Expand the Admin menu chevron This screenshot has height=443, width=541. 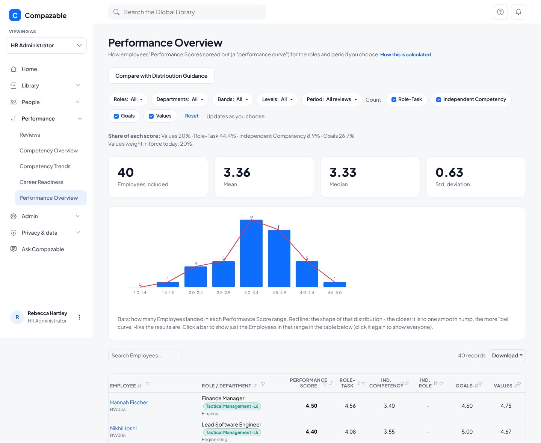[x=78, y=216]
